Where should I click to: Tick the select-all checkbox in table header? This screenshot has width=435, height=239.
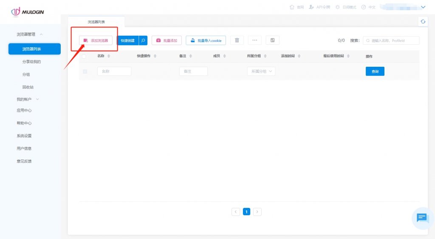click(x=84, y=56)
